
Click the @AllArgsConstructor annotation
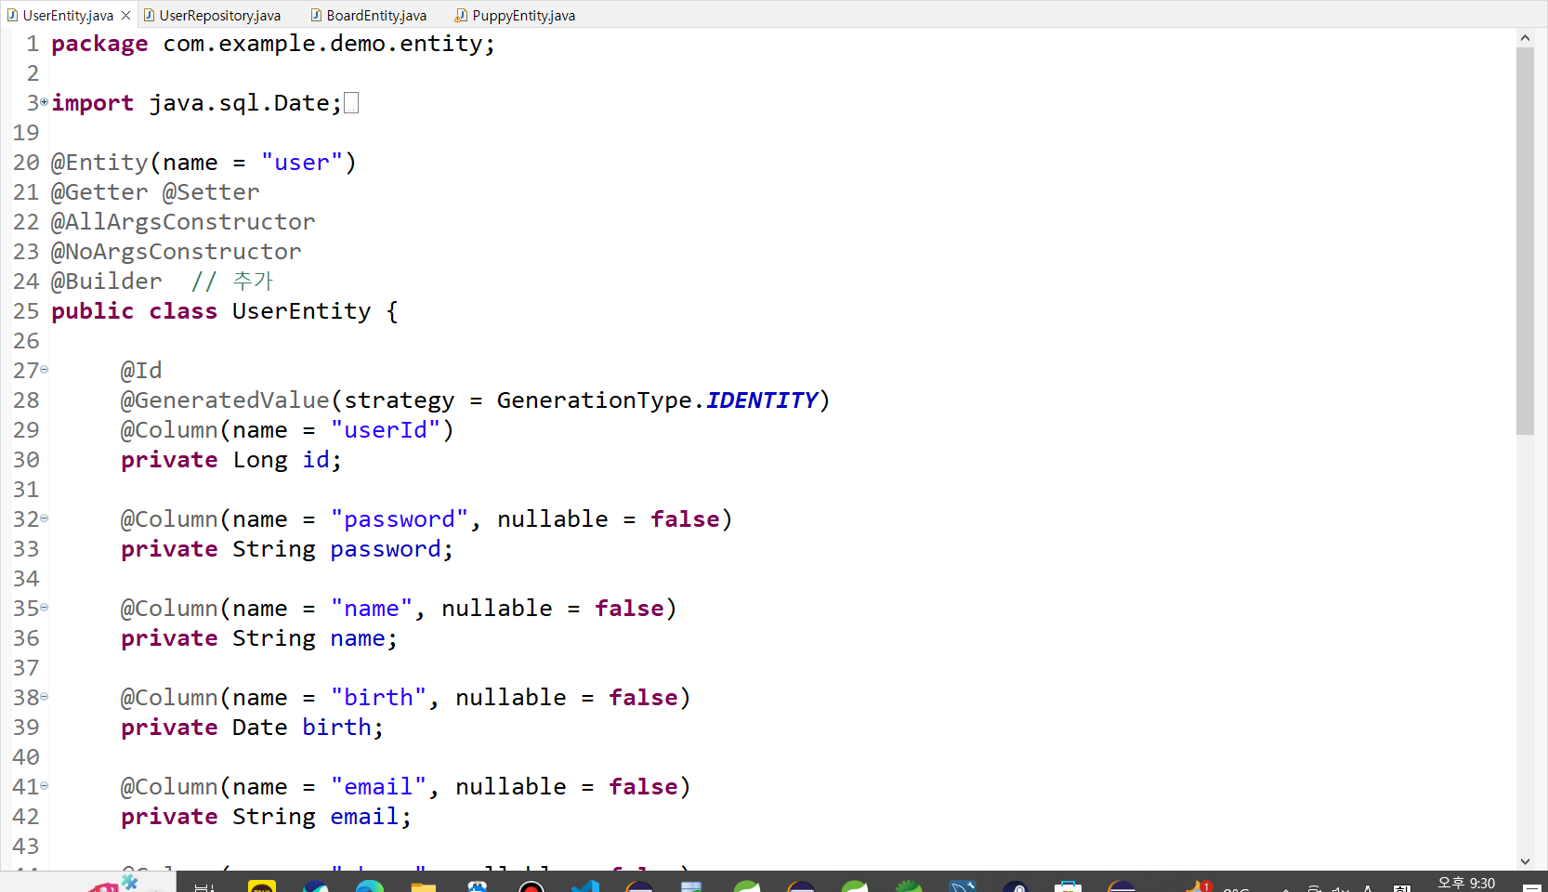(x=183, y=222)
